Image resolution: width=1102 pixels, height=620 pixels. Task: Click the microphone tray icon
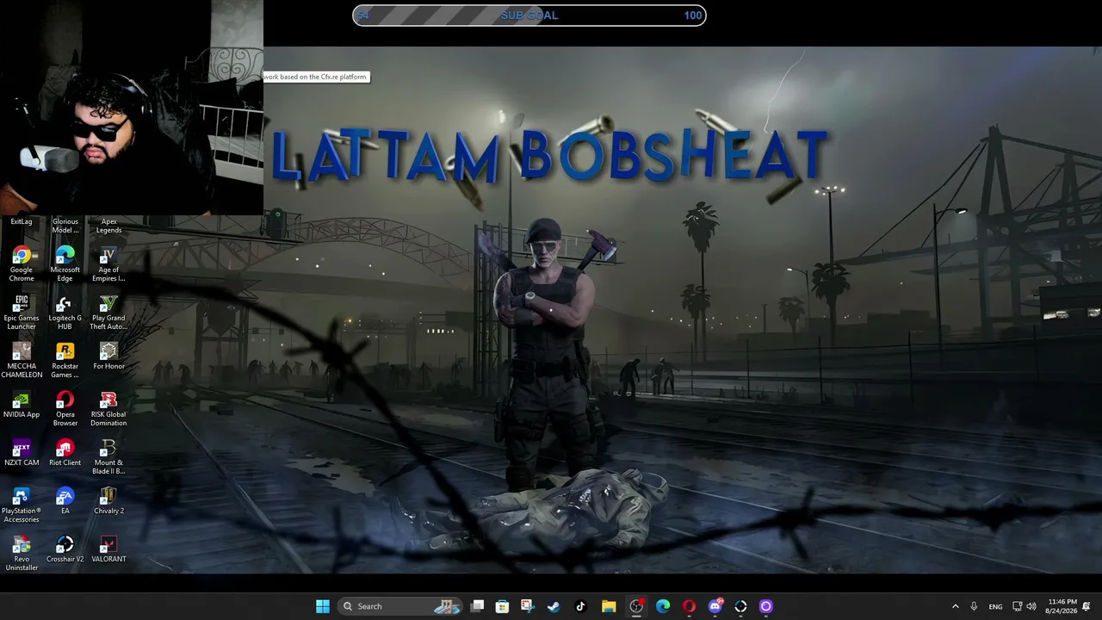coord(974,606)
